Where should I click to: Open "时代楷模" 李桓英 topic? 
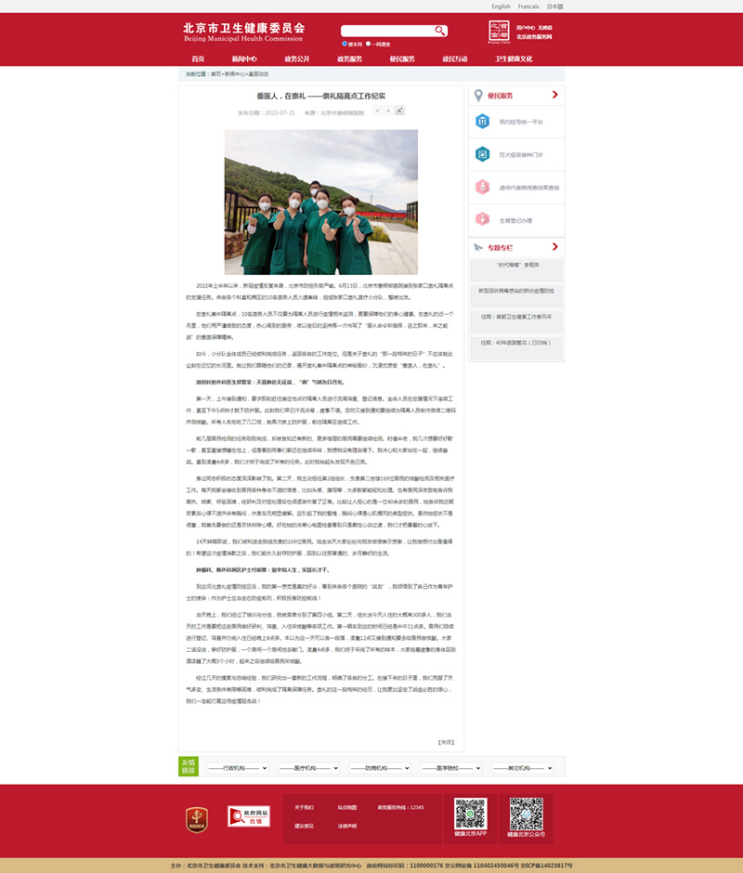(517, 265)
